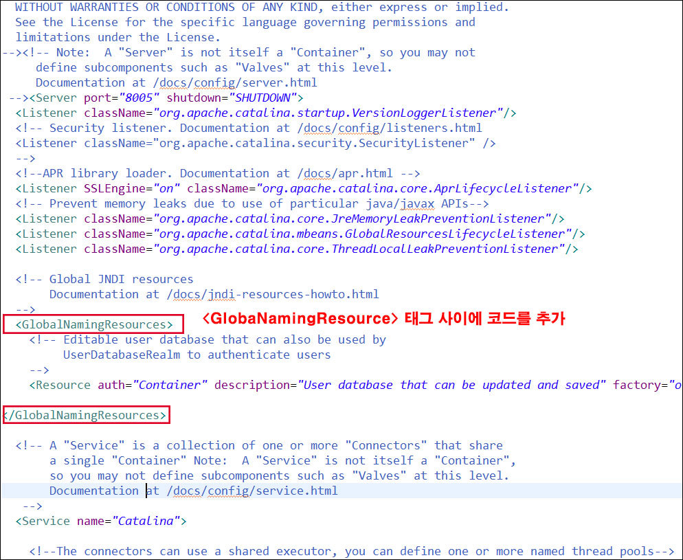Click the opening GlobalNamingResources tag
Viewport: 683px width, 560px height.
point(94,324)
